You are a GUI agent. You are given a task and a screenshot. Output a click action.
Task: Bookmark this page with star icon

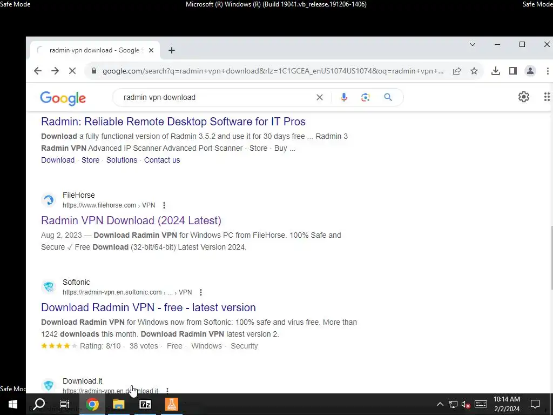point(474,71)
